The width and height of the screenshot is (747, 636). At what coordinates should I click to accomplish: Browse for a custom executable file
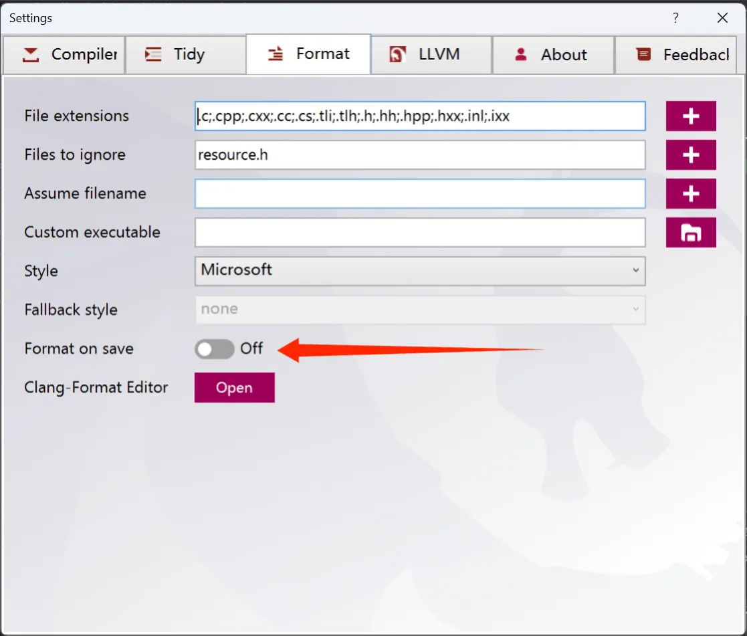pos(690,233)
